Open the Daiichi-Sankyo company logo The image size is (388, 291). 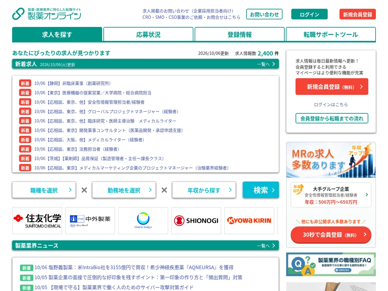[143, 221]
